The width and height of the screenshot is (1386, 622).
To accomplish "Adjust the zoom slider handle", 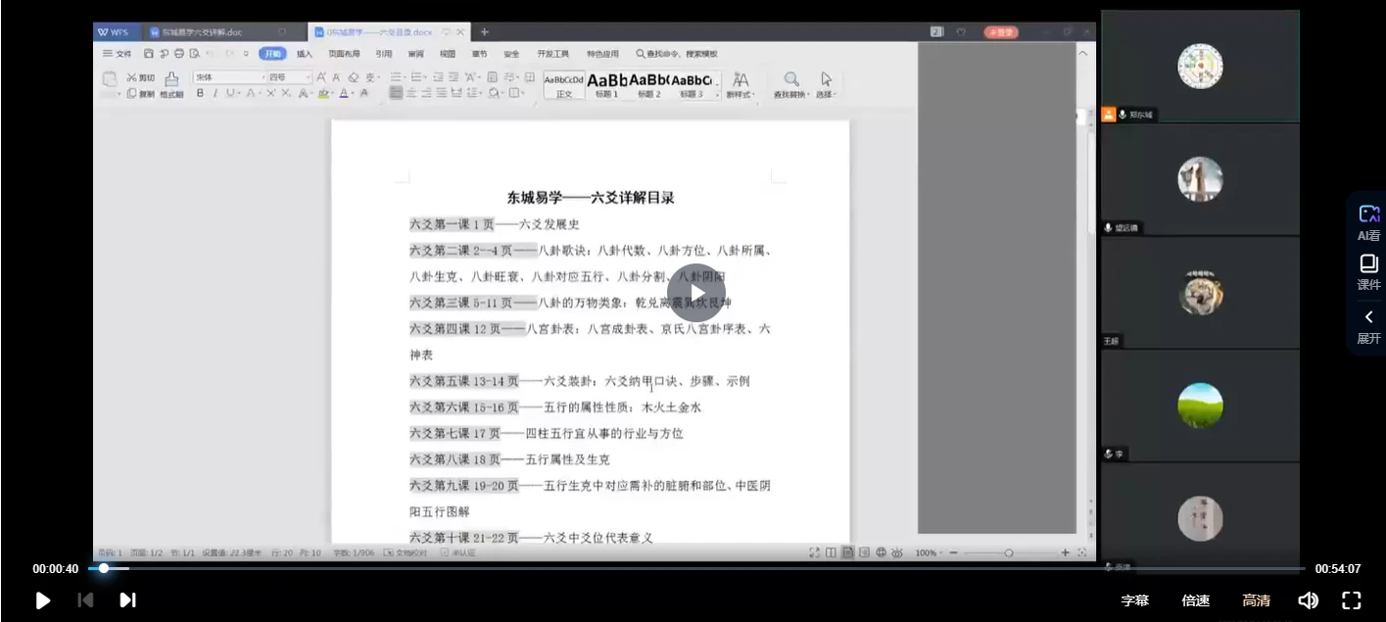I will click(1009, 552).
